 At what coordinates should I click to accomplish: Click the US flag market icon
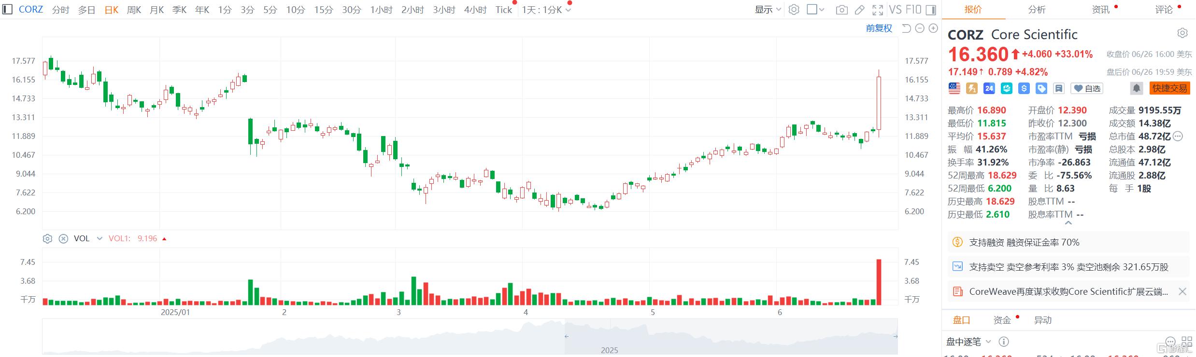pos(954,88)
